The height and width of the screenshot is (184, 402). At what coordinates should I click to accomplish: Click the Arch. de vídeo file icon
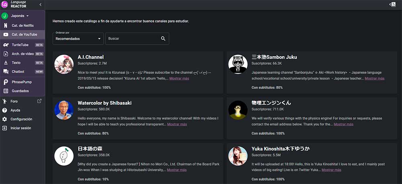pyautogui.click(x=6, y=54)
